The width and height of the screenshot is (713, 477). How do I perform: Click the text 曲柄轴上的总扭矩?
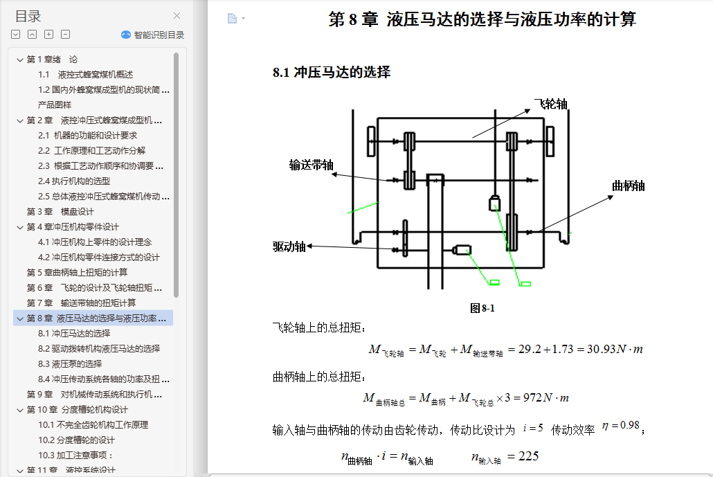pyautogui.click(x=318, y=377)
